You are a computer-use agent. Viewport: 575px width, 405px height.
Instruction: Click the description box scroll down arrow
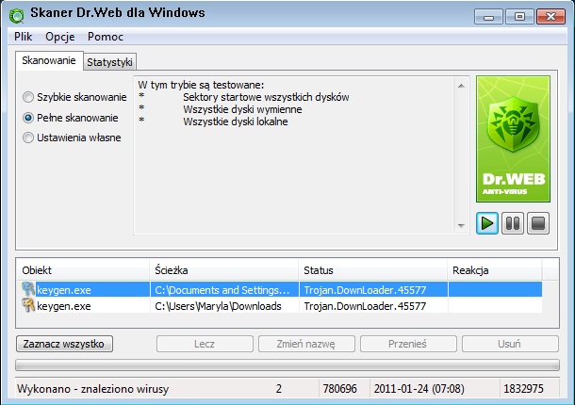pos(461,225)
